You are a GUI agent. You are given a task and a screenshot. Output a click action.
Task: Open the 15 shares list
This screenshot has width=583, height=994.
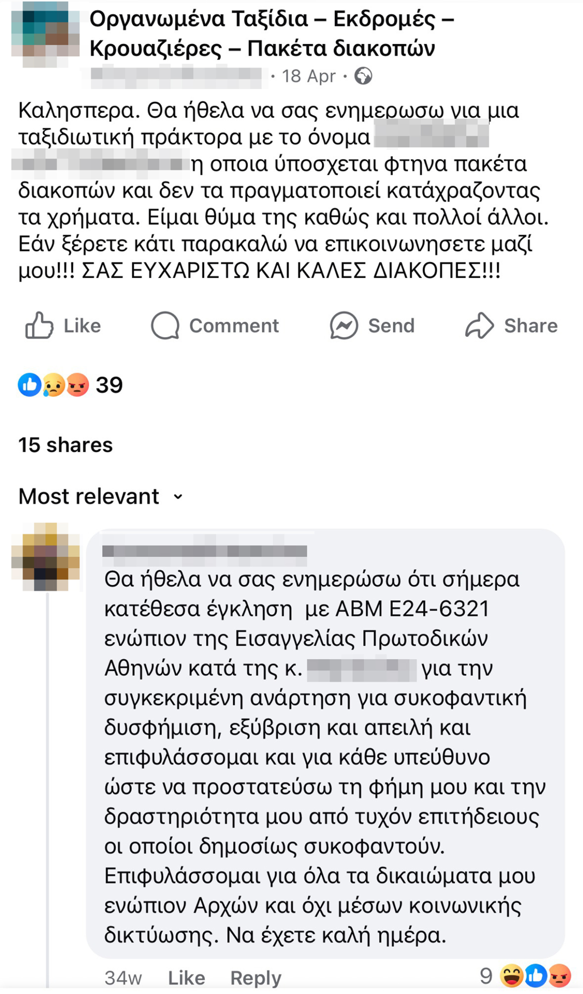pyautogui.click(x=65, y=445)
